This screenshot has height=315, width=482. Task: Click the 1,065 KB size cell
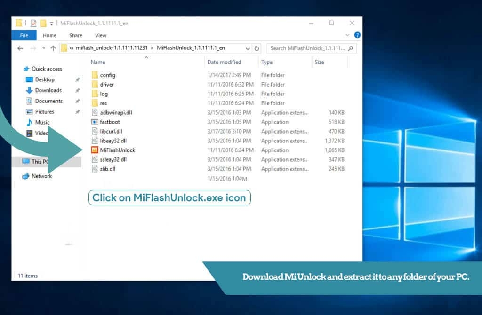(335, 150)
